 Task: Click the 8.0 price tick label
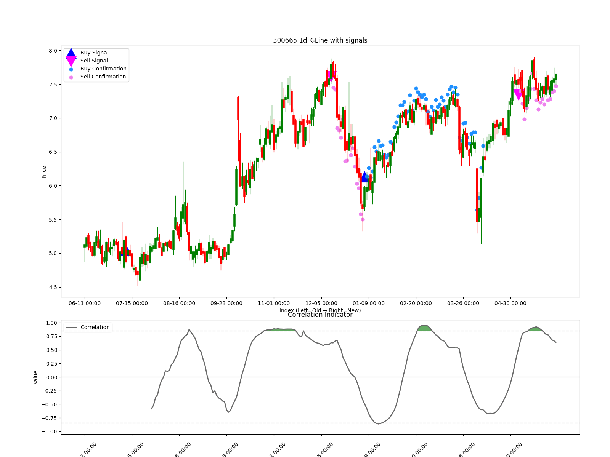pos(53,51)
